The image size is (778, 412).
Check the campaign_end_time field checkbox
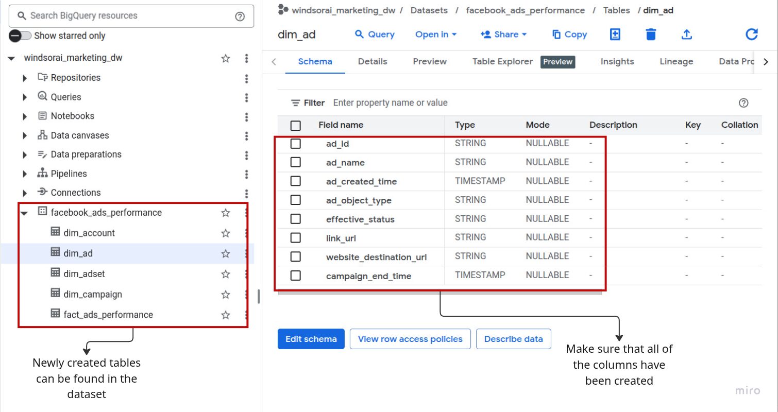tap(295, 276)
